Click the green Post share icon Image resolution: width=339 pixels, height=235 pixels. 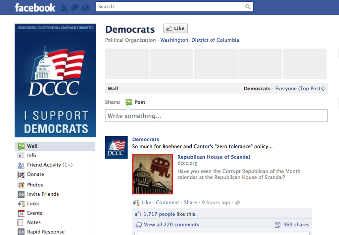[x=128, y=102]
